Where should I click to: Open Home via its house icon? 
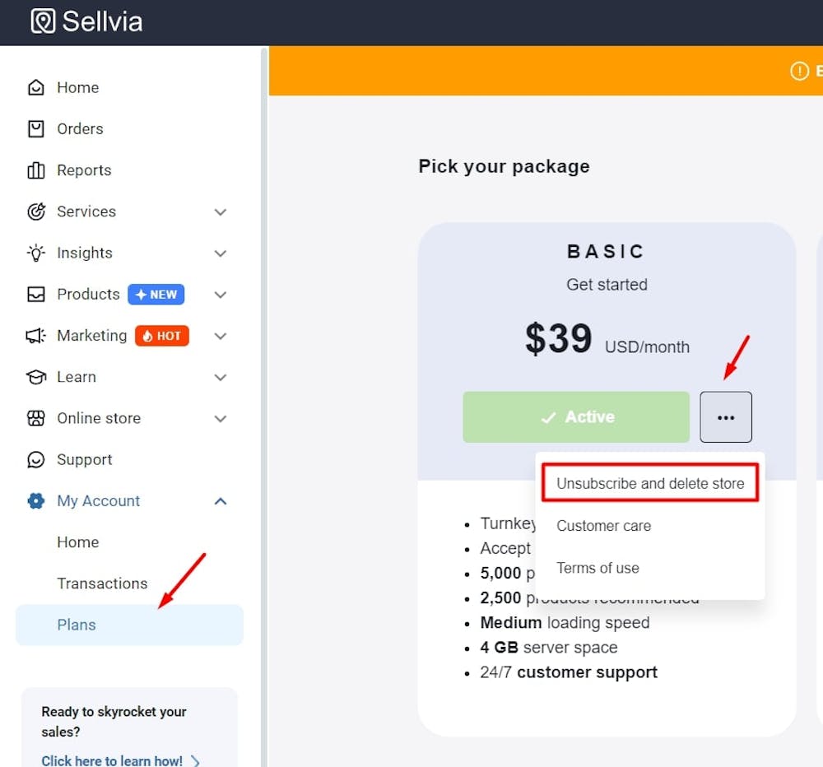point(36,87)
